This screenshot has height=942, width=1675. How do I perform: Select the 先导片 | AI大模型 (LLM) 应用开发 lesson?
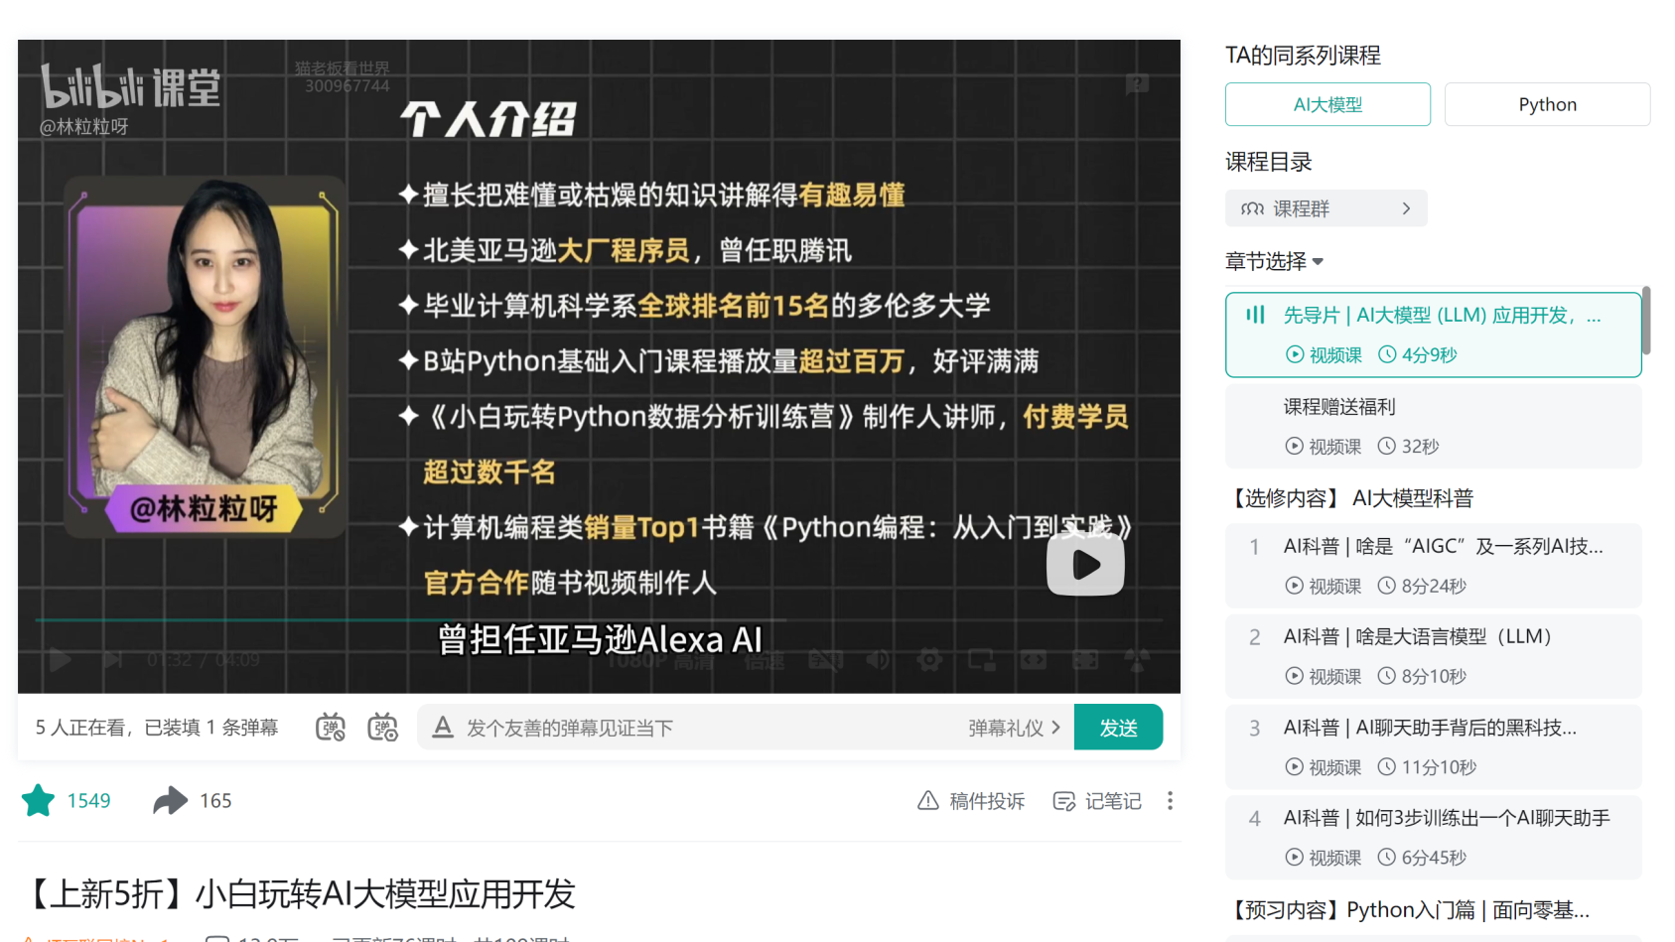point(1433,335)
